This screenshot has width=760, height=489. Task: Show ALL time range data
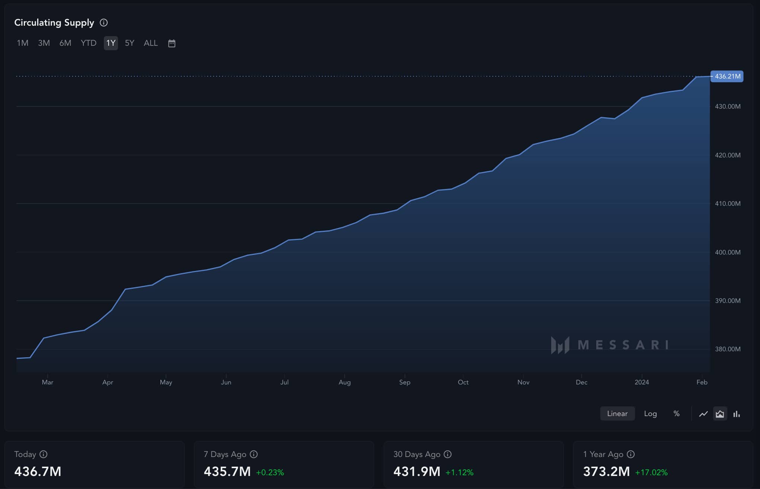(151, 43)
